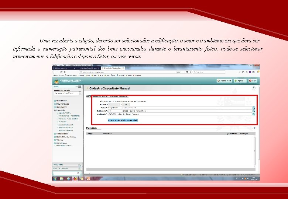Click the UFSC coat of arms logo
This screenshot has height=199, width=288.
(x=56, y=81)
